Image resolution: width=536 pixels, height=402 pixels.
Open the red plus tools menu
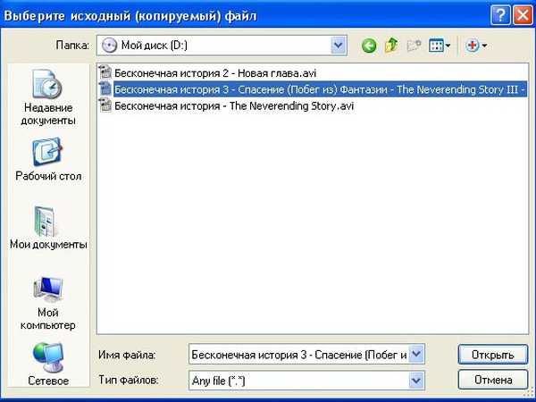click(476, 46)
